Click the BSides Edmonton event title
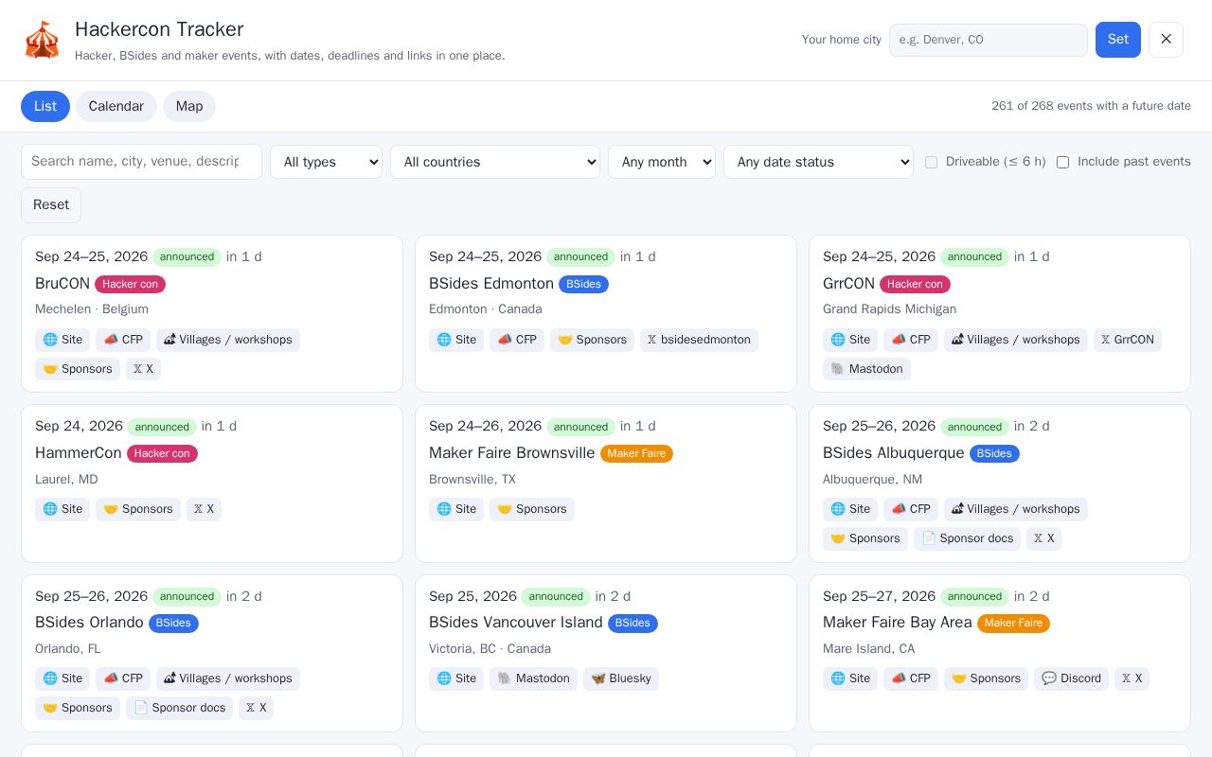 click(x=491, y=284)
